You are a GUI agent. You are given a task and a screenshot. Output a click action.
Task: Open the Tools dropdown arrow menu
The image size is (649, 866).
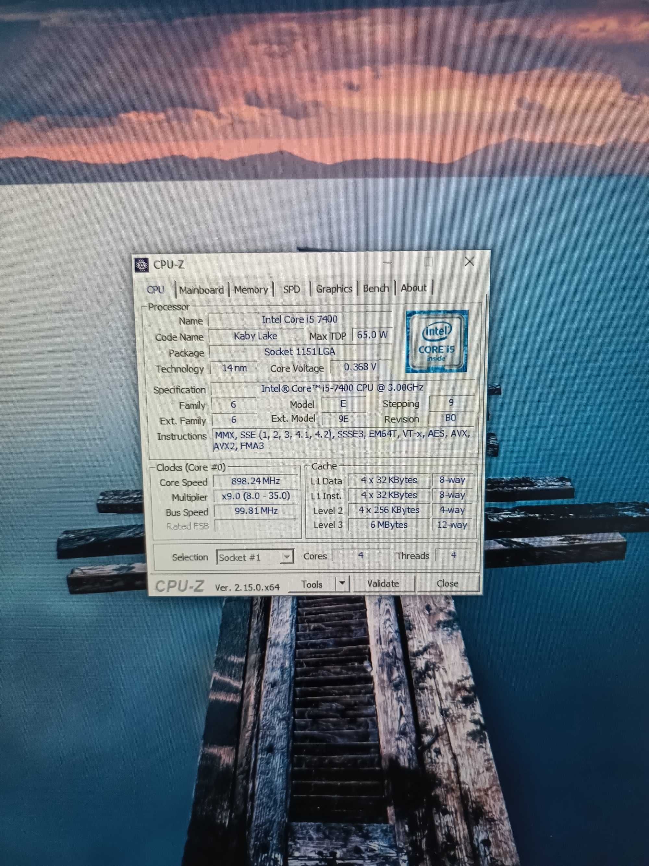point(342,584)
